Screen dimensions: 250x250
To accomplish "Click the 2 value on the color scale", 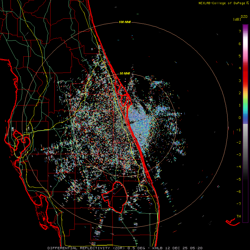I will (x=240, y=93).
